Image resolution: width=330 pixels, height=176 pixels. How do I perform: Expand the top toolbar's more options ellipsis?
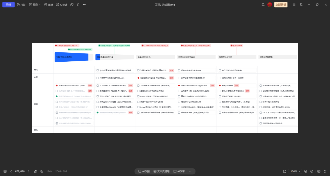[x=84, y=4]
